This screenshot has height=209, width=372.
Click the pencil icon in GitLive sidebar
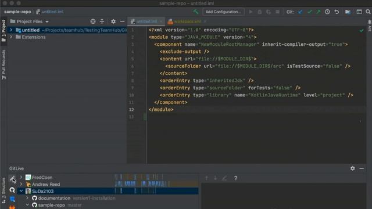[x=12, y=178]
